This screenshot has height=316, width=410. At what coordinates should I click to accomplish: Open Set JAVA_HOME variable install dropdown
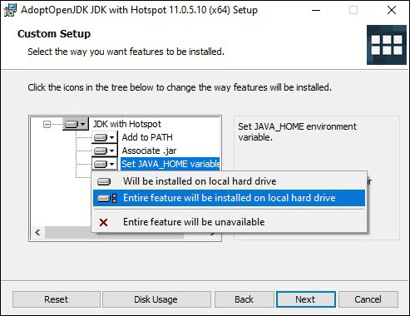tap(105, 164)
